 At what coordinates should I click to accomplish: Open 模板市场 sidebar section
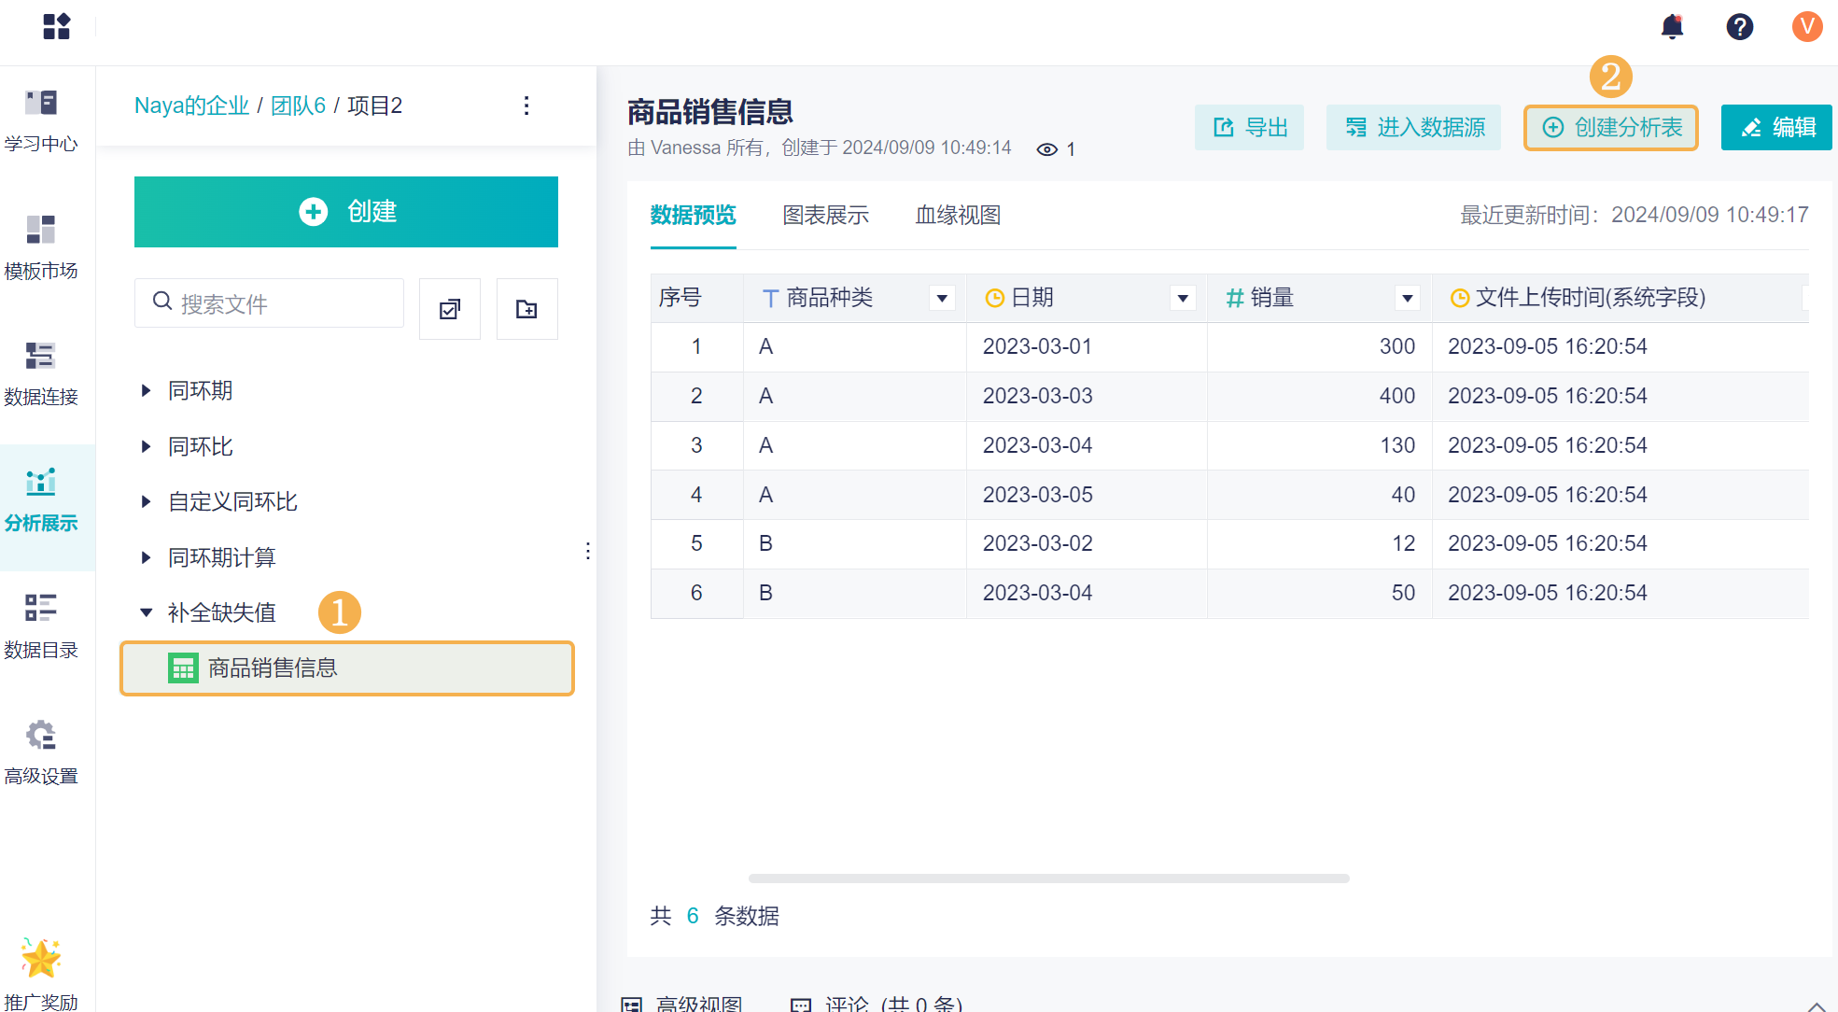point(41,248)
